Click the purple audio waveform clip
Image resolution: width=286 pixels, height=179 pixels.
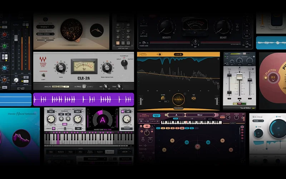coord(83,99)
